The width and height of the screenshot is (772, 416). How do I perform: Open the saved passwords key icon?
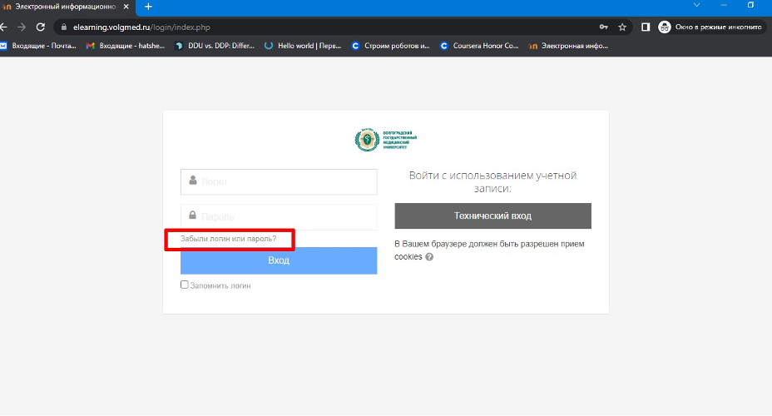tap(603, 27)
